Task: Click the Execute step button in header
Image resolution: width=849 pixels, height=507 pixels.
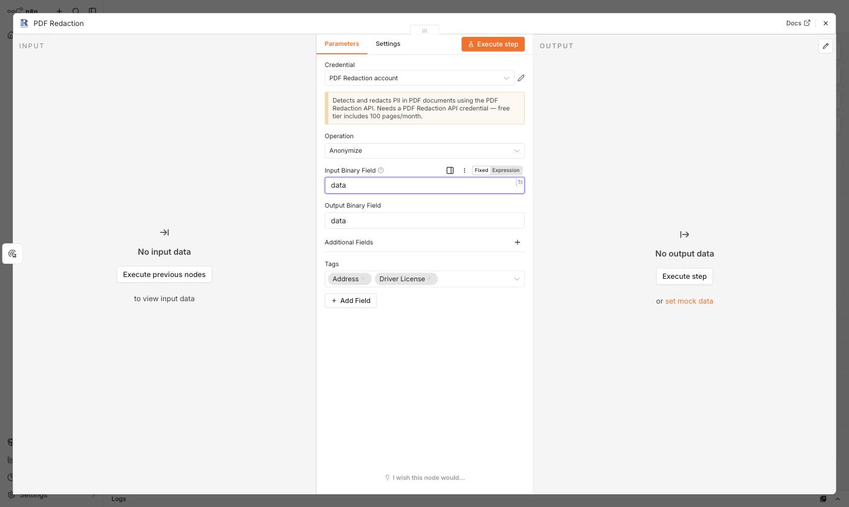Action: [x=493, y=44]
